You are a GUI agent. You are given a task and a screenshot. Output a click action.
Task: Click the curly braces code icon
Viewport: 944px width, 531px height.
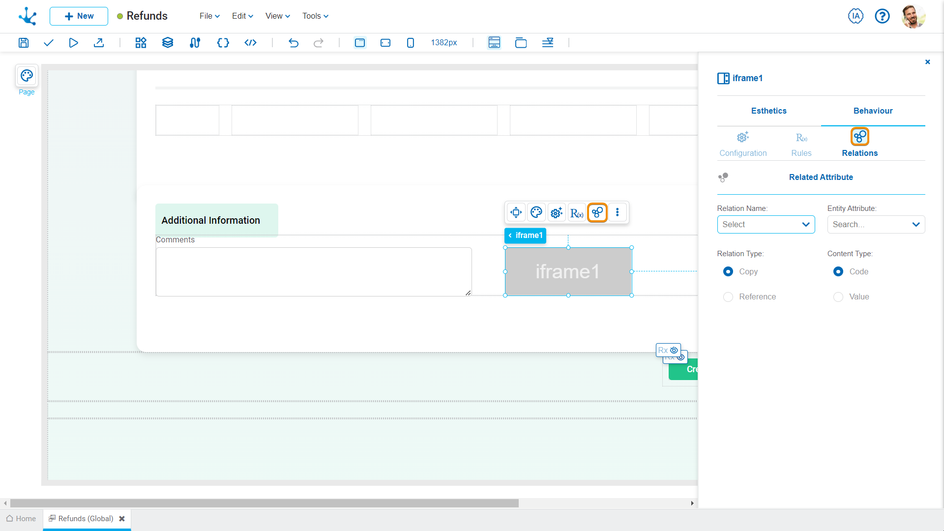click(x=223, y=43)
